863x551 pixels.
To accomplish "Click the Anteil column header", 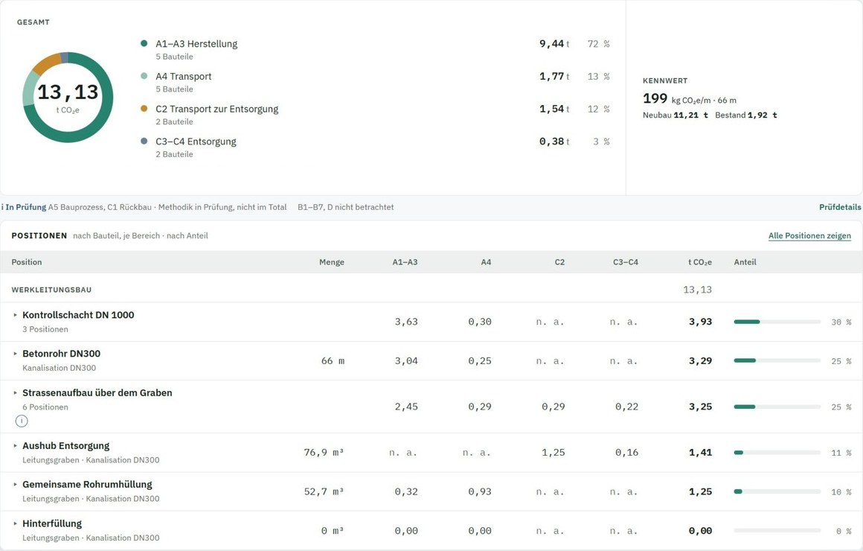I will pos(745,262).
